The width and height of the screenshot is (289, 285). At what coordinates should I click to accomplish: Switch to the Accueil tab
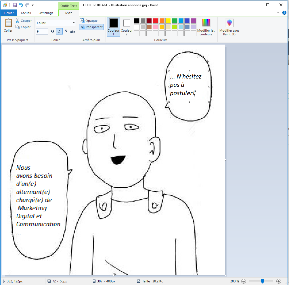tap(26, 13)
